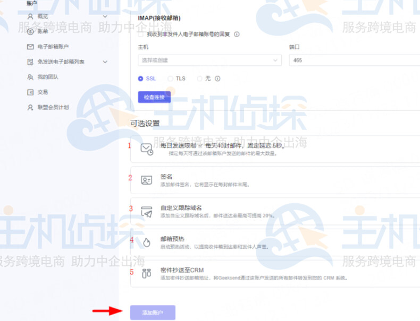
Task: Expand the 免发送电子邮箱列表 chevron
Action: 105,62
